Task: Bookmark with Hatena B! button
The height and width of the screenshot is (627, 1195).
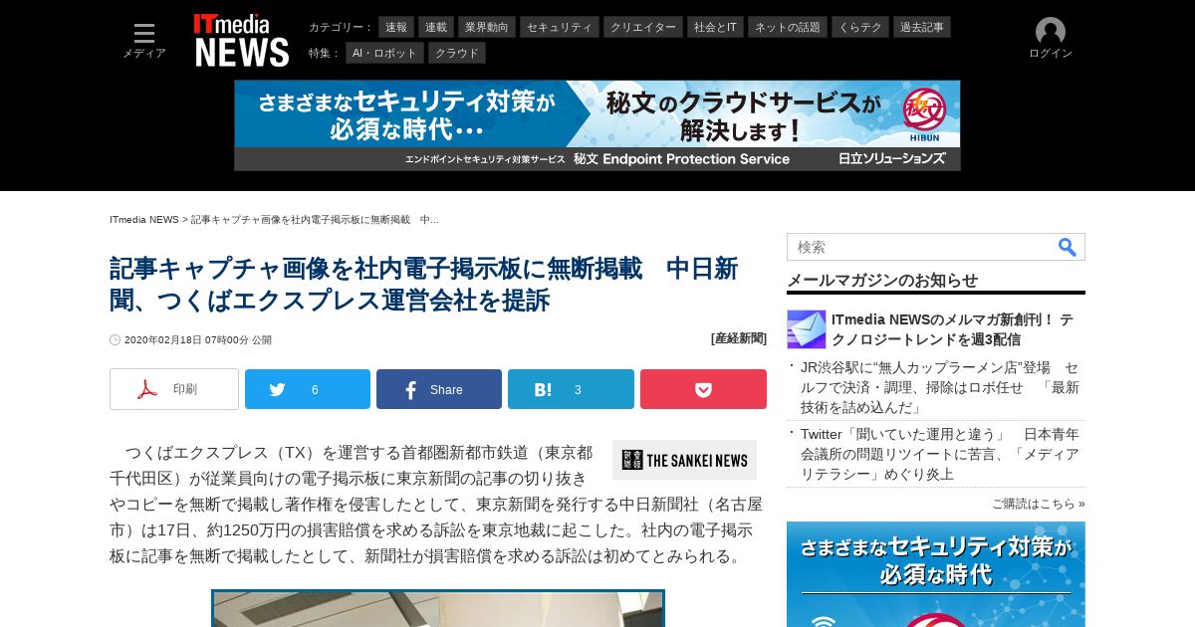Action: [x=571, y=389]
